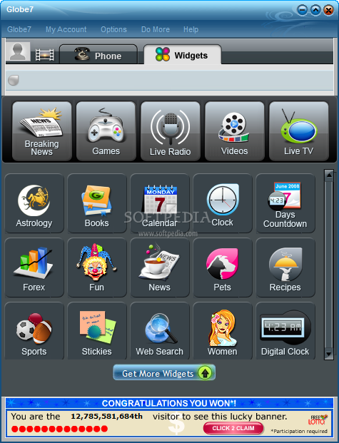Select the Widgets tab
Screen dimensions: 339x443
(x=183, y=54)
